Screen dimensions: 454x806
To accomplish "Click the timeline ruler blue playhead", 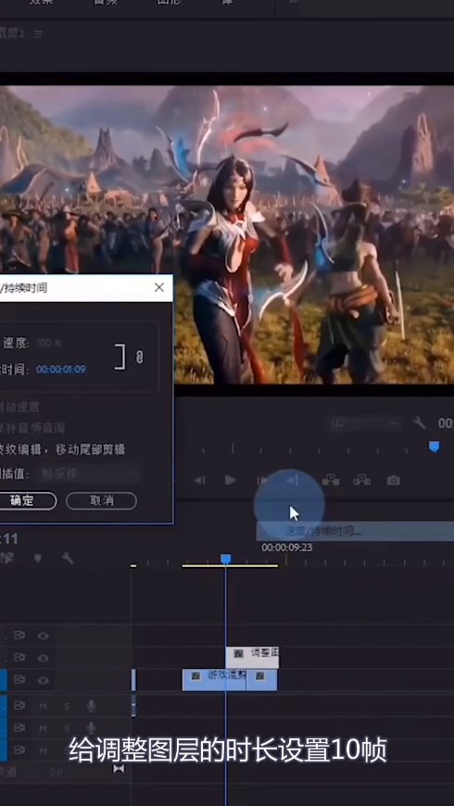I will [x=226, y=559].
